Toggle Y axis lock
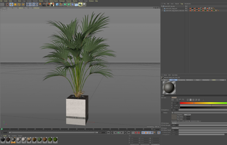227x145 pixels. tap(32, 5)
